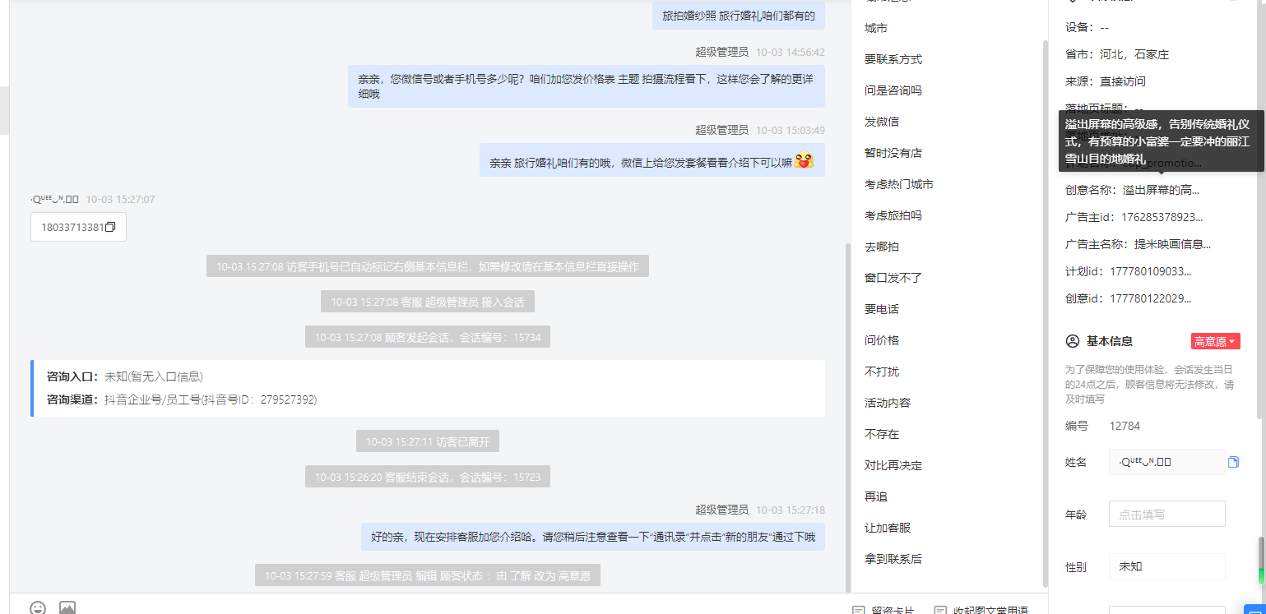Open the image upload icon in toolbar

click(67, 608)
